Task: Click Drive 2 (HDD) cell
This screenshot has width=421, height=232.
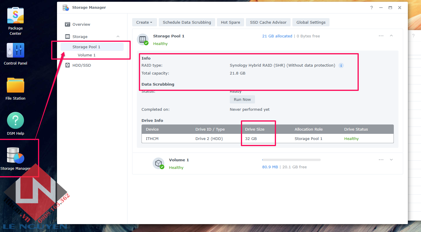Action: [209, 138]
